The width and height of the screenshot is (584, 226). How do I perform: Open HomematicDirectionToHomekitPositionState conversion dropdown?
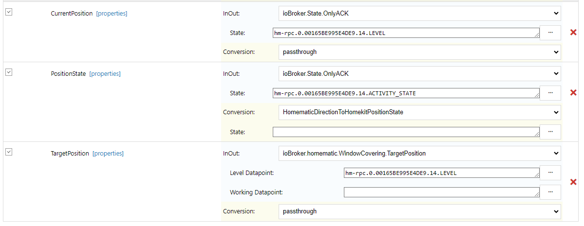coord(419,112)
